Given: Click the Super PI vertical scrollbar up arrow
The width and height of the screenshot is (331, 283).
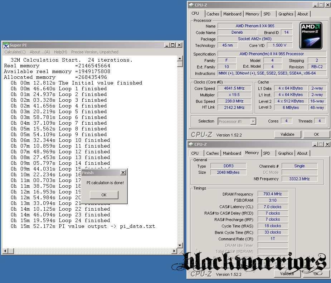Looking at the screenshot, I should pos(180,58).
